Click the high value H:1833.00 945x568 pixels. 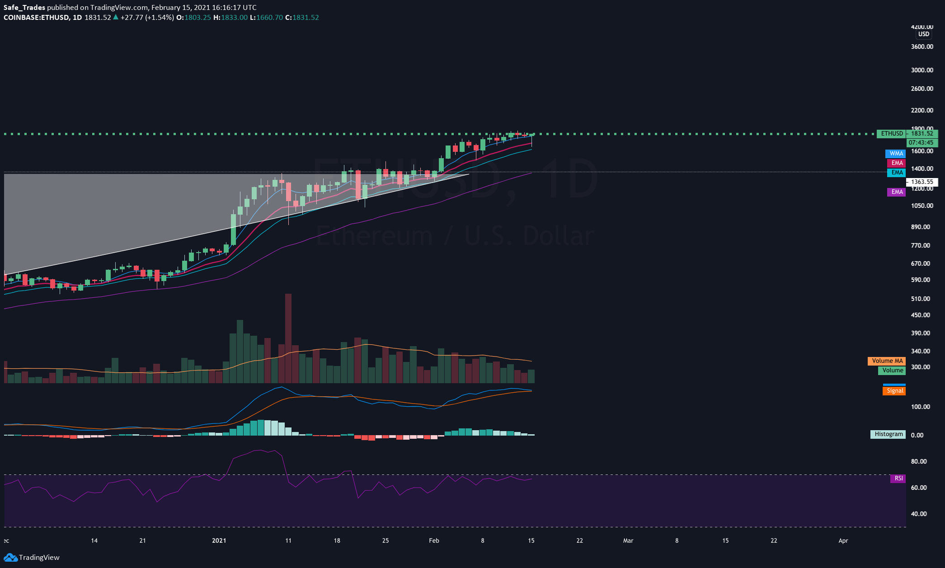click(x=230, y=18)
